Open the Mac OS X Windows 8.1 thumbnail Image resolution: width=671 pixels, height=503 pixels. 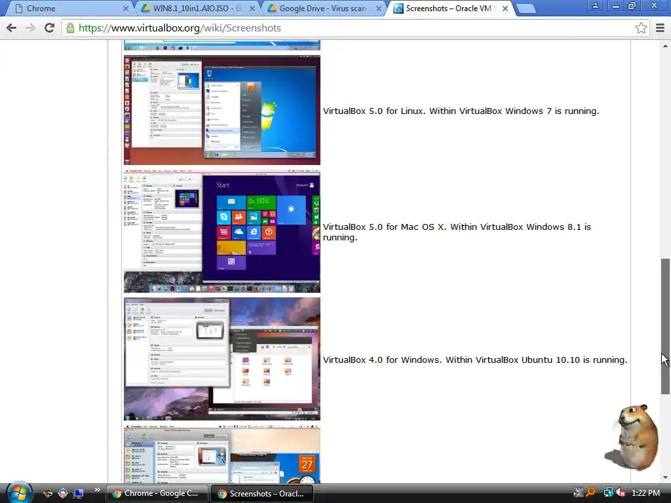coord(221,231)
